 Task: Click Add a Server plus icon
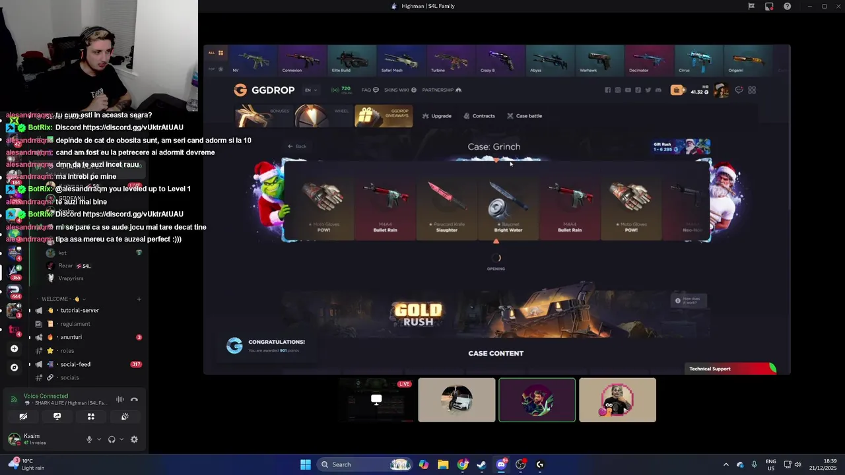coord(14,348)
